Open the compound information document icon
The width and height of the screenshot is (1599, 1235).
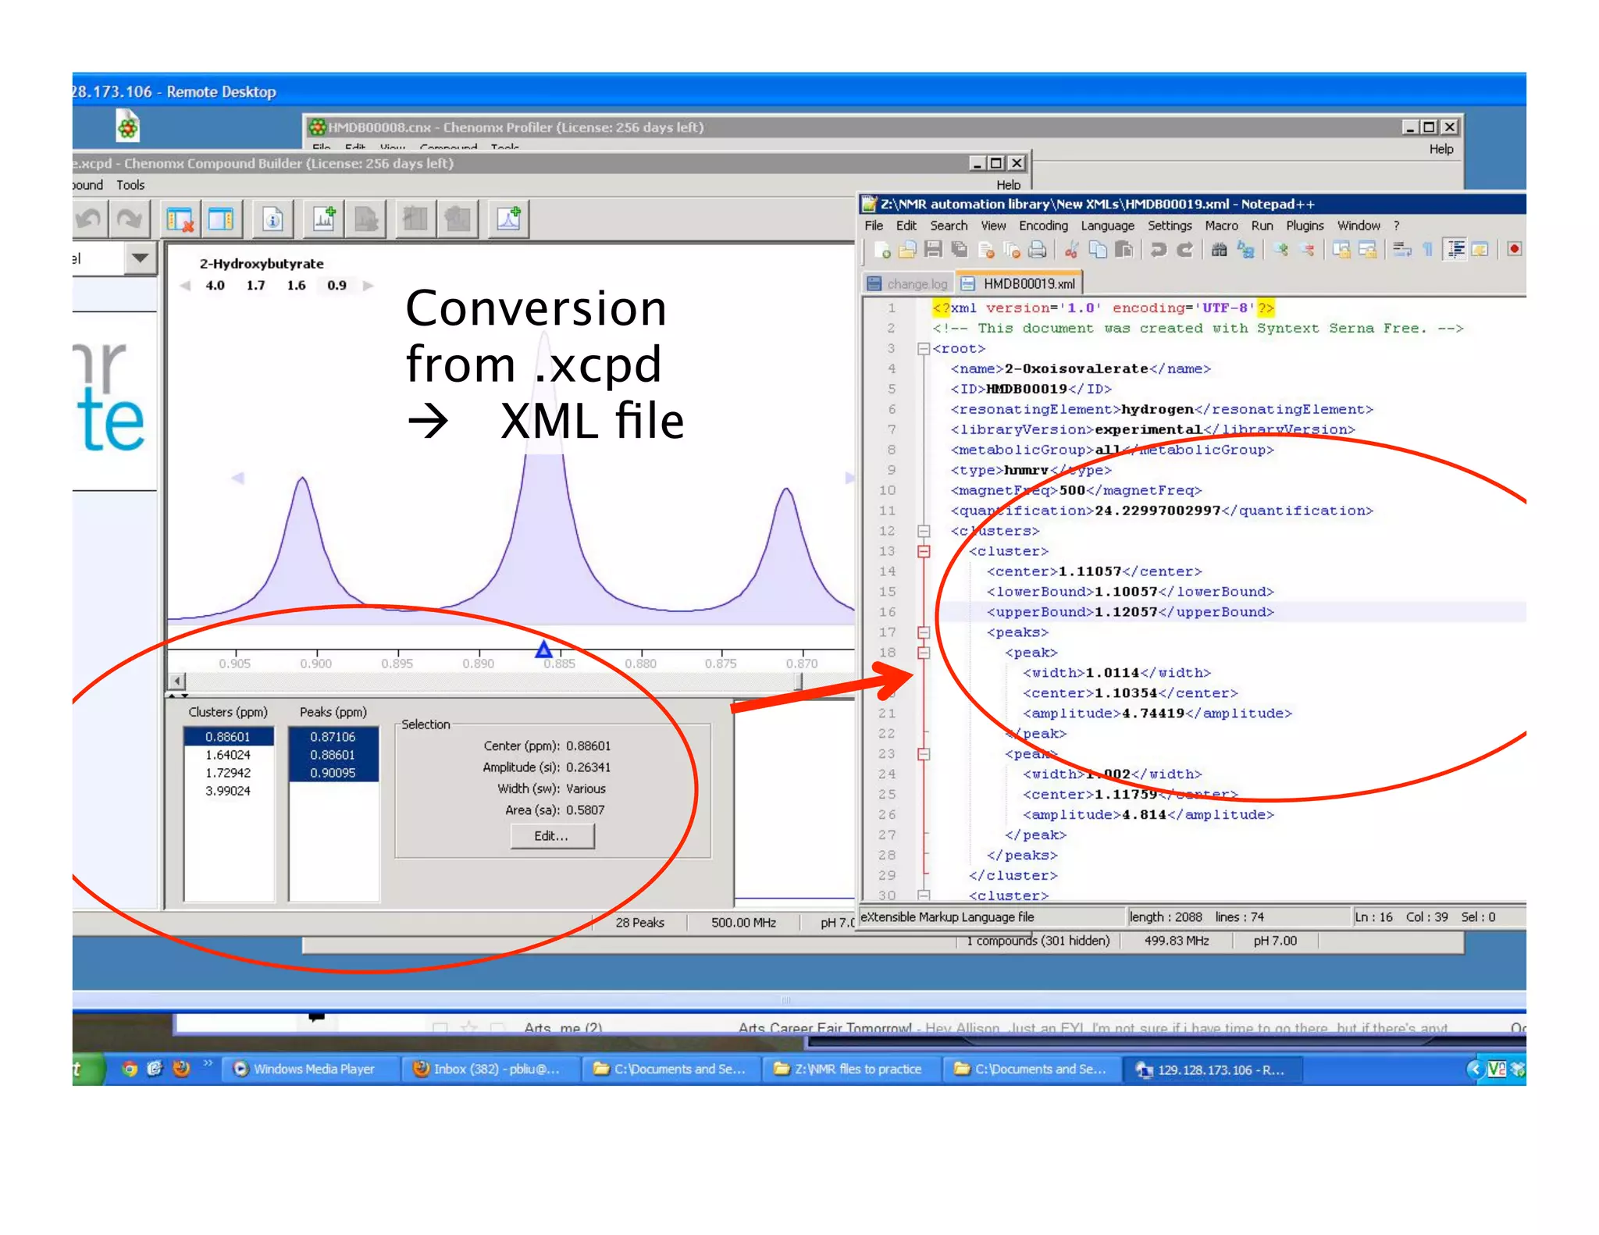[272, 219]
